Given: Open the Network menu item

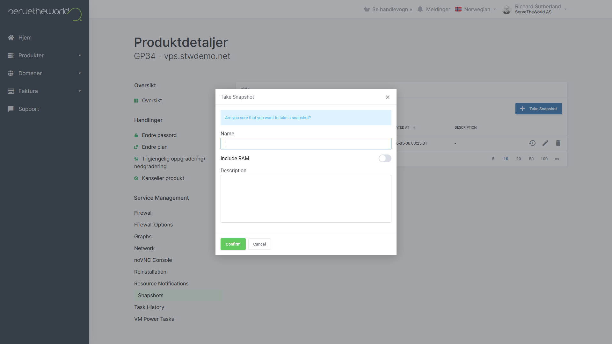Looking at the screenshot, I should (144, 248).
